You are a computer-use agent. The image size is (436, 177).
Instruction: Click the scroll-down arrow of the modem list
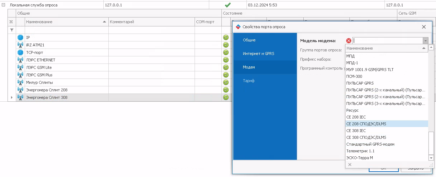pos(431,158)
